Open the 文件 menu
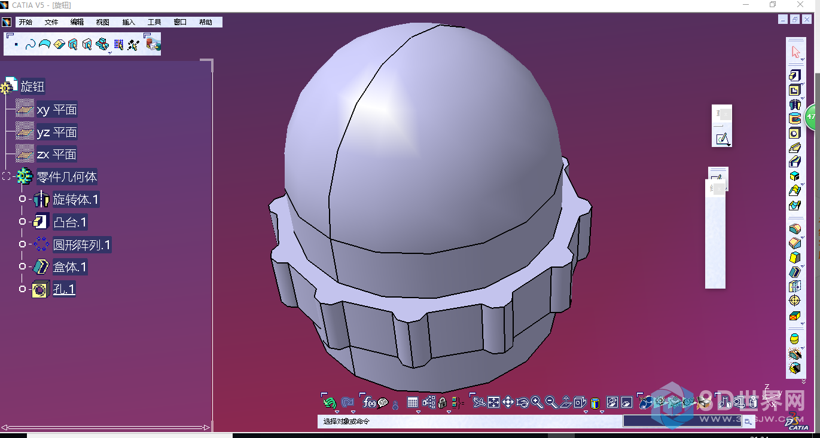 click(51, 22)
